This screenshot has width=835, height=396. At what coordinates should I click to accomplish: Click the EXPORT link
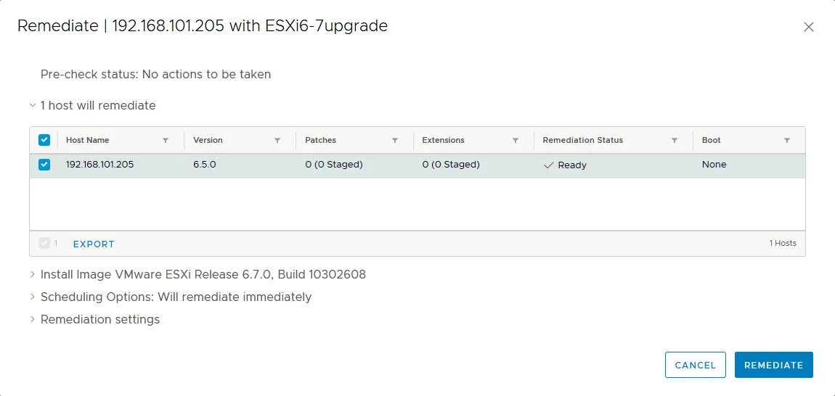point(94,244)
